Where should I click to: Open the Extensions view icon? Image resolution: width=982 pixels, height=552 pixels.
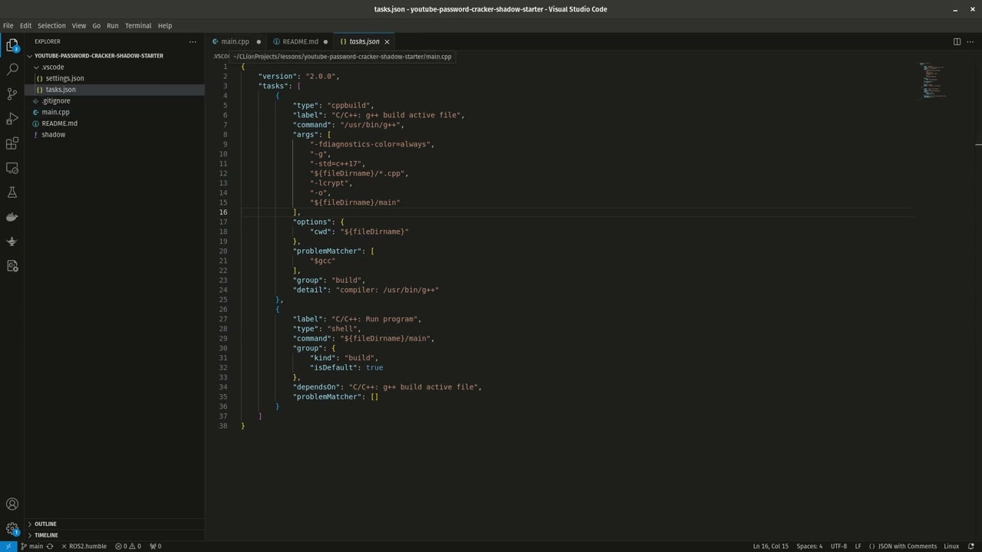coord(12,143)
